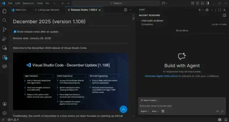This screenshot has width=229, height=122.
Task: Open the CHAT panel title tab
Action: point(142,10)
